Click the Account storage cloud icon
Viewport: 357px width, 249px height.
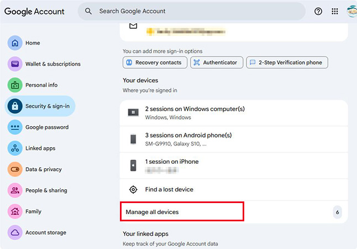[15, 232]
